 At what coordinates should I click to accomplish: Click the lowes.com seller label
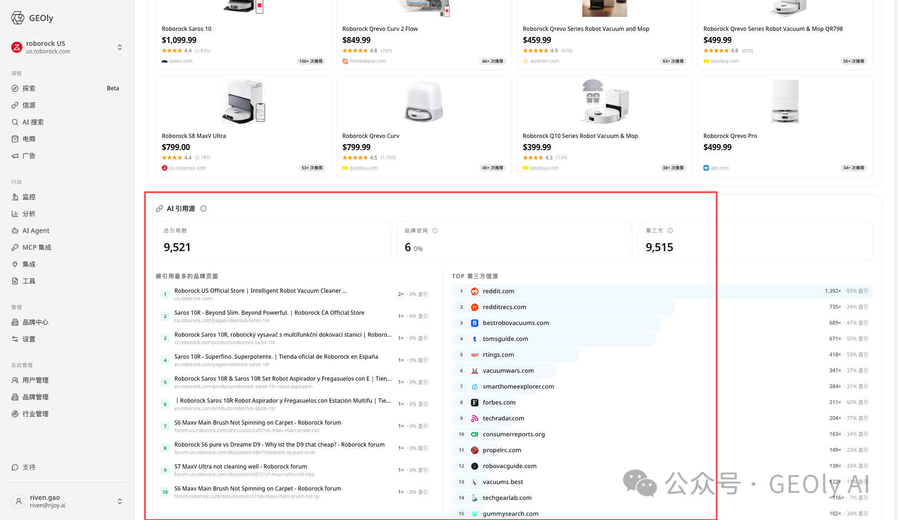pos(181,61)
